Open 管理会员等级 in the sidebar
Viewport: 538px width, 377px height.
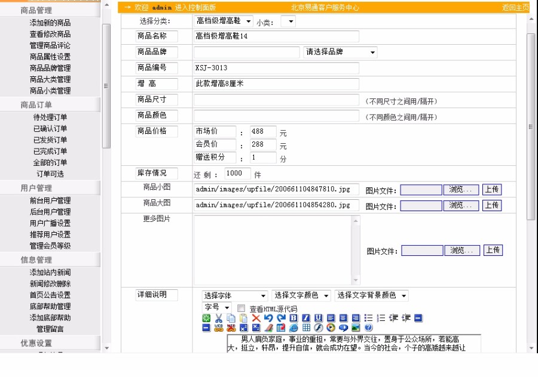[x=50, y=246]
